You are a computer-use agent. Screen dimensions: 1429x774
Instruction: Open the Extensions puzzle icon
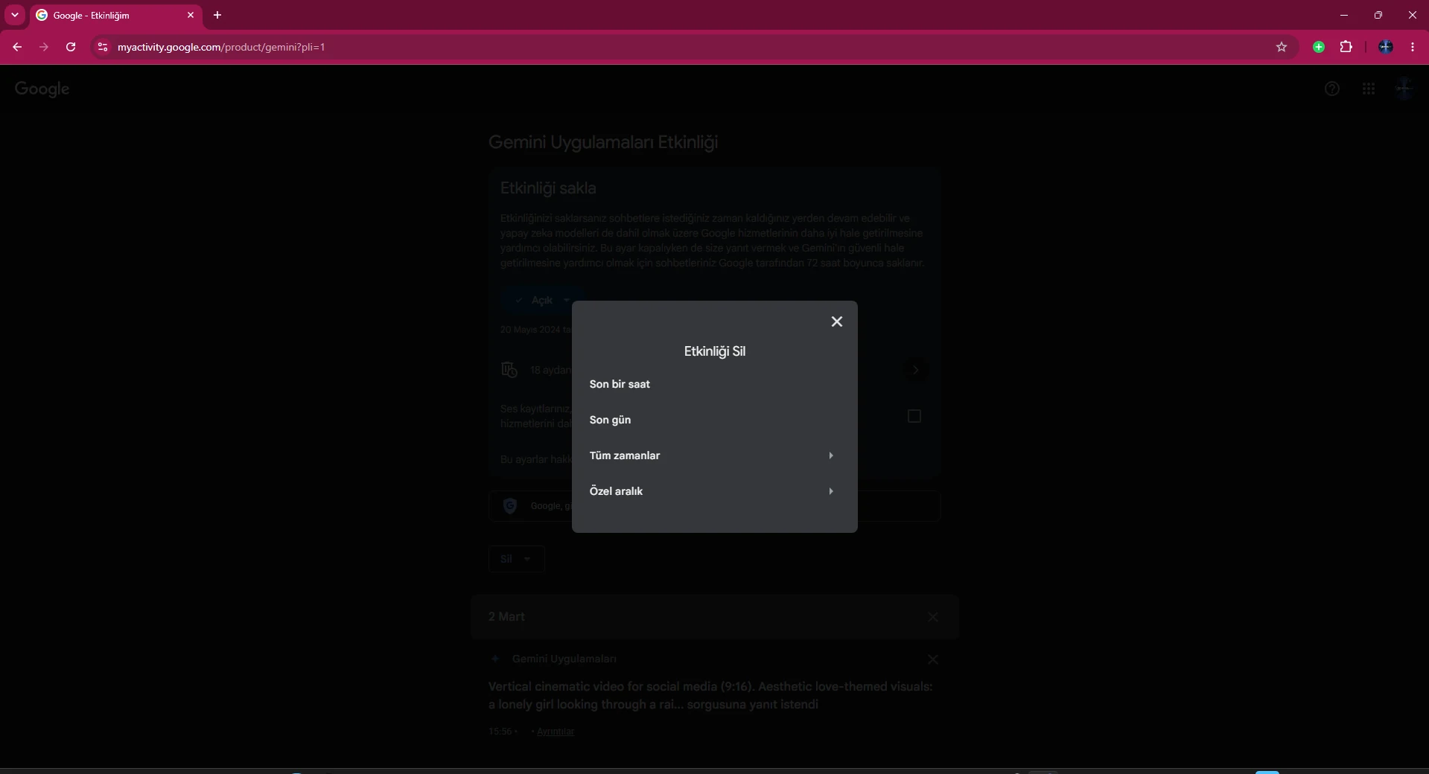click(1346, 47)
